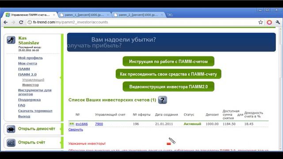Viewport: 283px width, 159px height.
Task: Click the 1184.50 available amount value
Action: [229, 124]
